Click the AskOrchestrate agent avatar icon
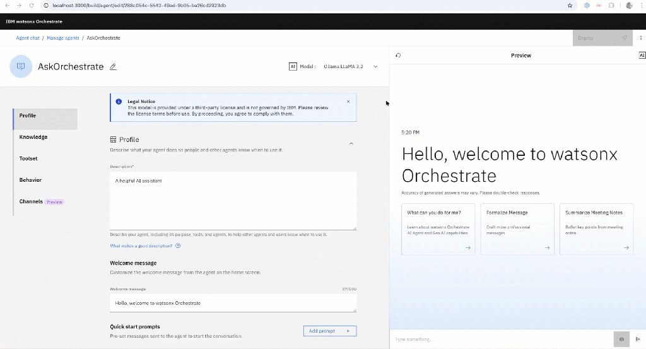 pyautogui.click(x=21, y=66)
